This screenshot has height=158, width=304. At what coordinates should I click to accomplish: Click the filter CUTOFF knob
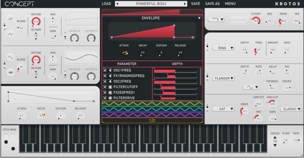pyautogui.click(x=256, y=21)
